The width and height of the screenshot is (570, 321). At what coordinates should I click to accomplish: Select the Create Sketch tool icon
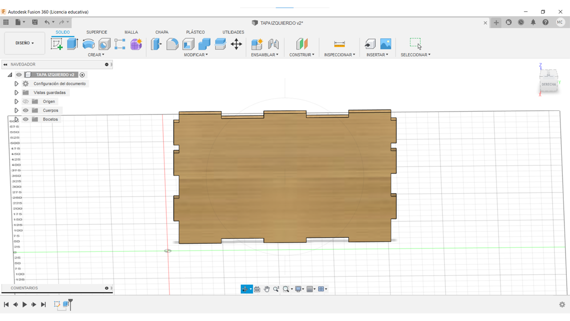tap(57, 44)
